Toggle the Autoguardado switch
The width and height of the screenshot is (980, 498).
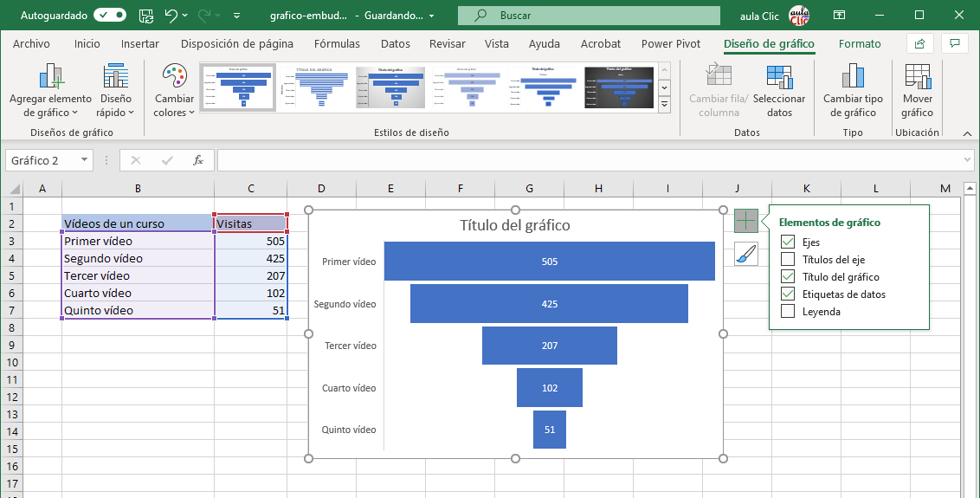click(x=109, y=16)
